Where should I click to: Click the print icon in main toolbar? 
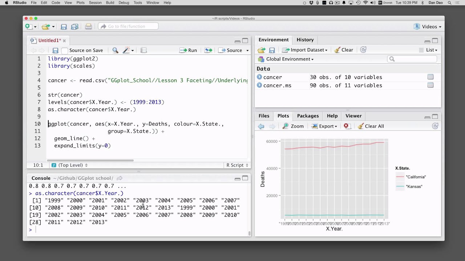pyautogui.click(x=88, y=26)
